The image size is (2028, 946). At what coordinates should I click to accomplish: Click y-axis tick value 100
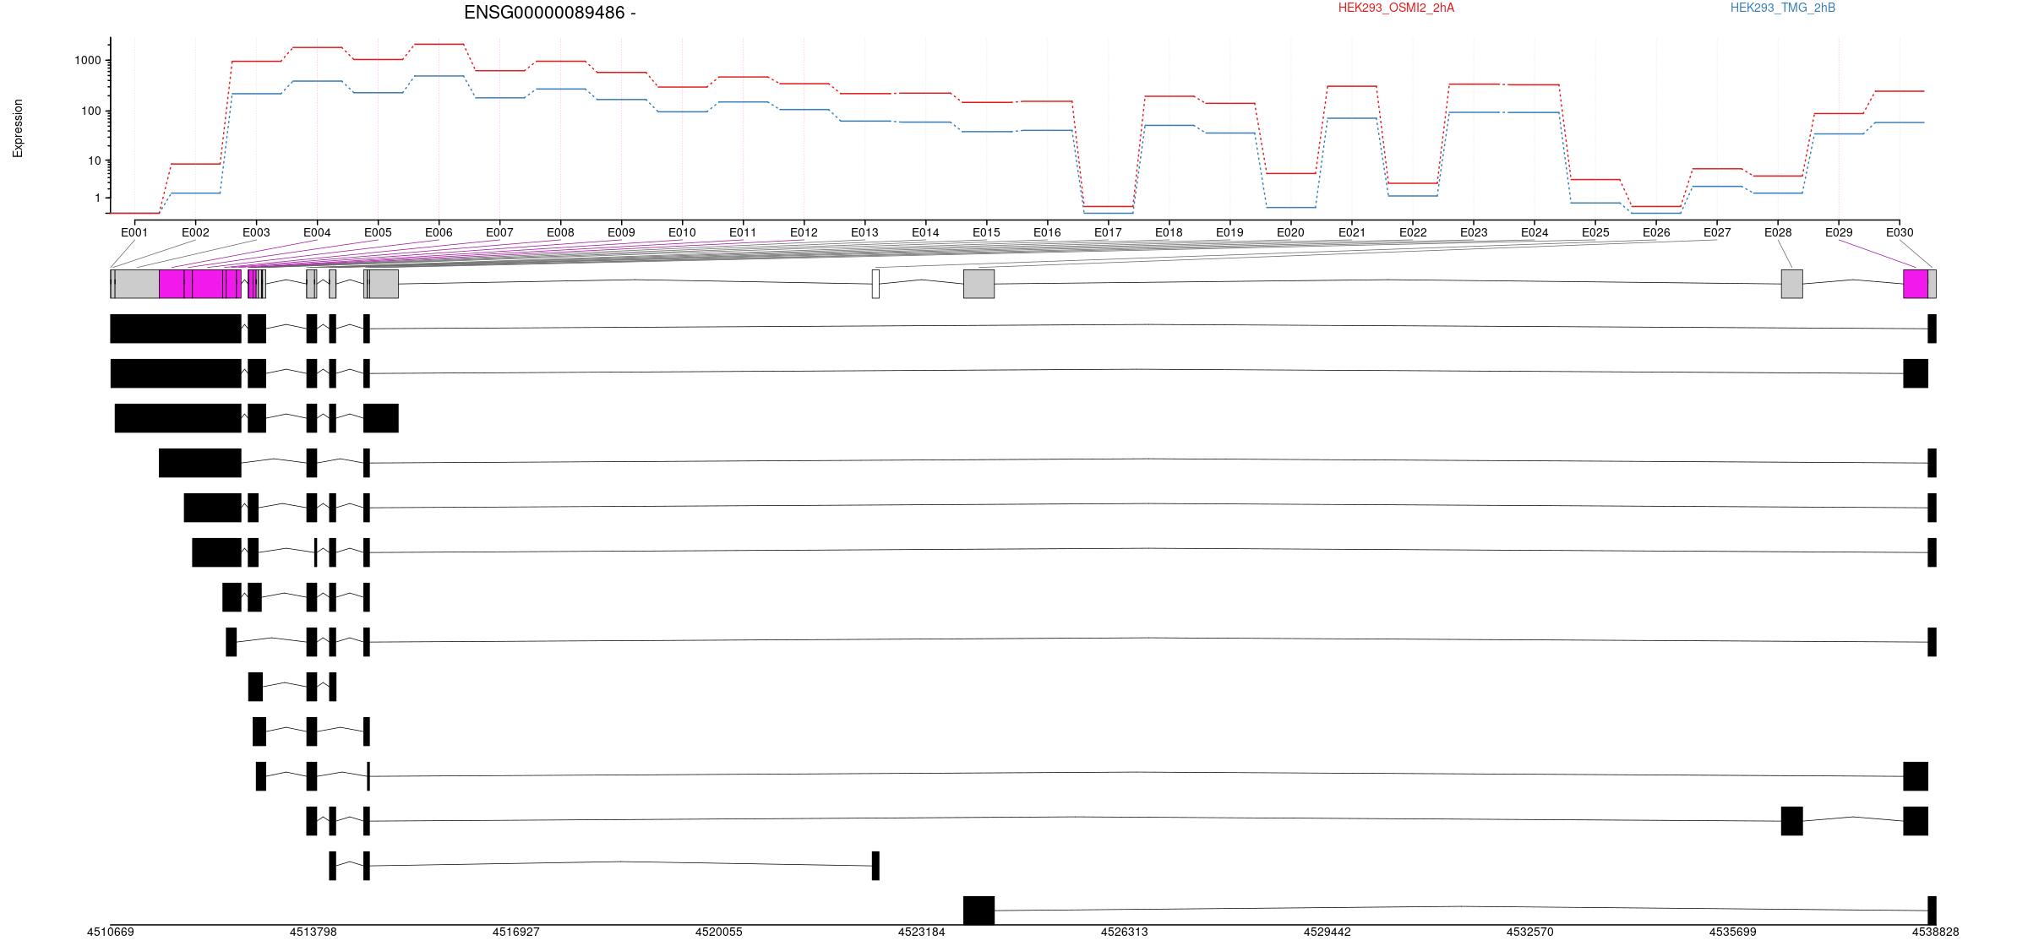tap(90, 111)
